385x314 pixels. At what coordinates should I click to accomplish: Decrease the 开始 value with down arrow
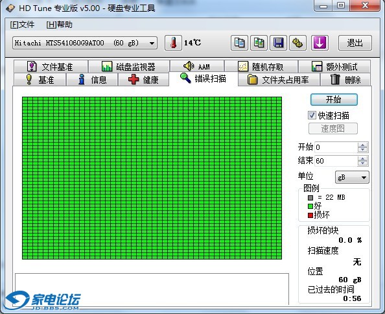(363, 150)
